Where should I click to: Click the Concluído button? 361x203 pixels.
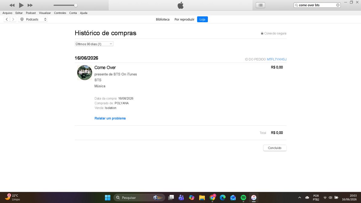(x=275, y=148)
